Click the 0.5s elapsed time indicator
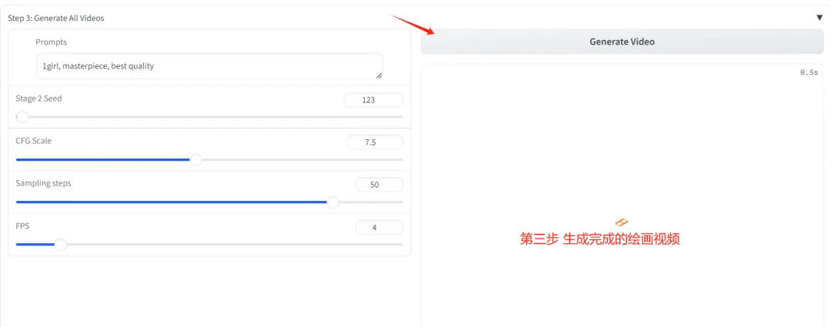Viewport: 831px width, 327px height. tap(809, 72)
